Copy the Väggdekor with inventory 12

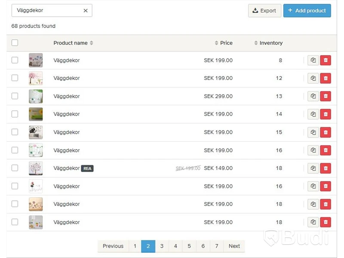[313, 78]
